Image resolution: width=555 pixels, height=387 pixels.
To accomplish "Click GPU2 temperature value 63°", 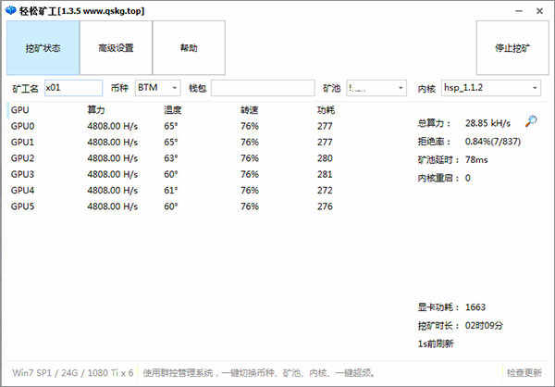I will pos(170,158).
